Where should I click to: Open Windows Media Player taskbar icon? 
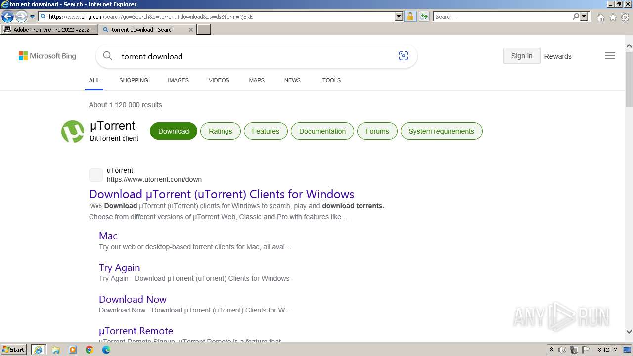click(73, 350)
